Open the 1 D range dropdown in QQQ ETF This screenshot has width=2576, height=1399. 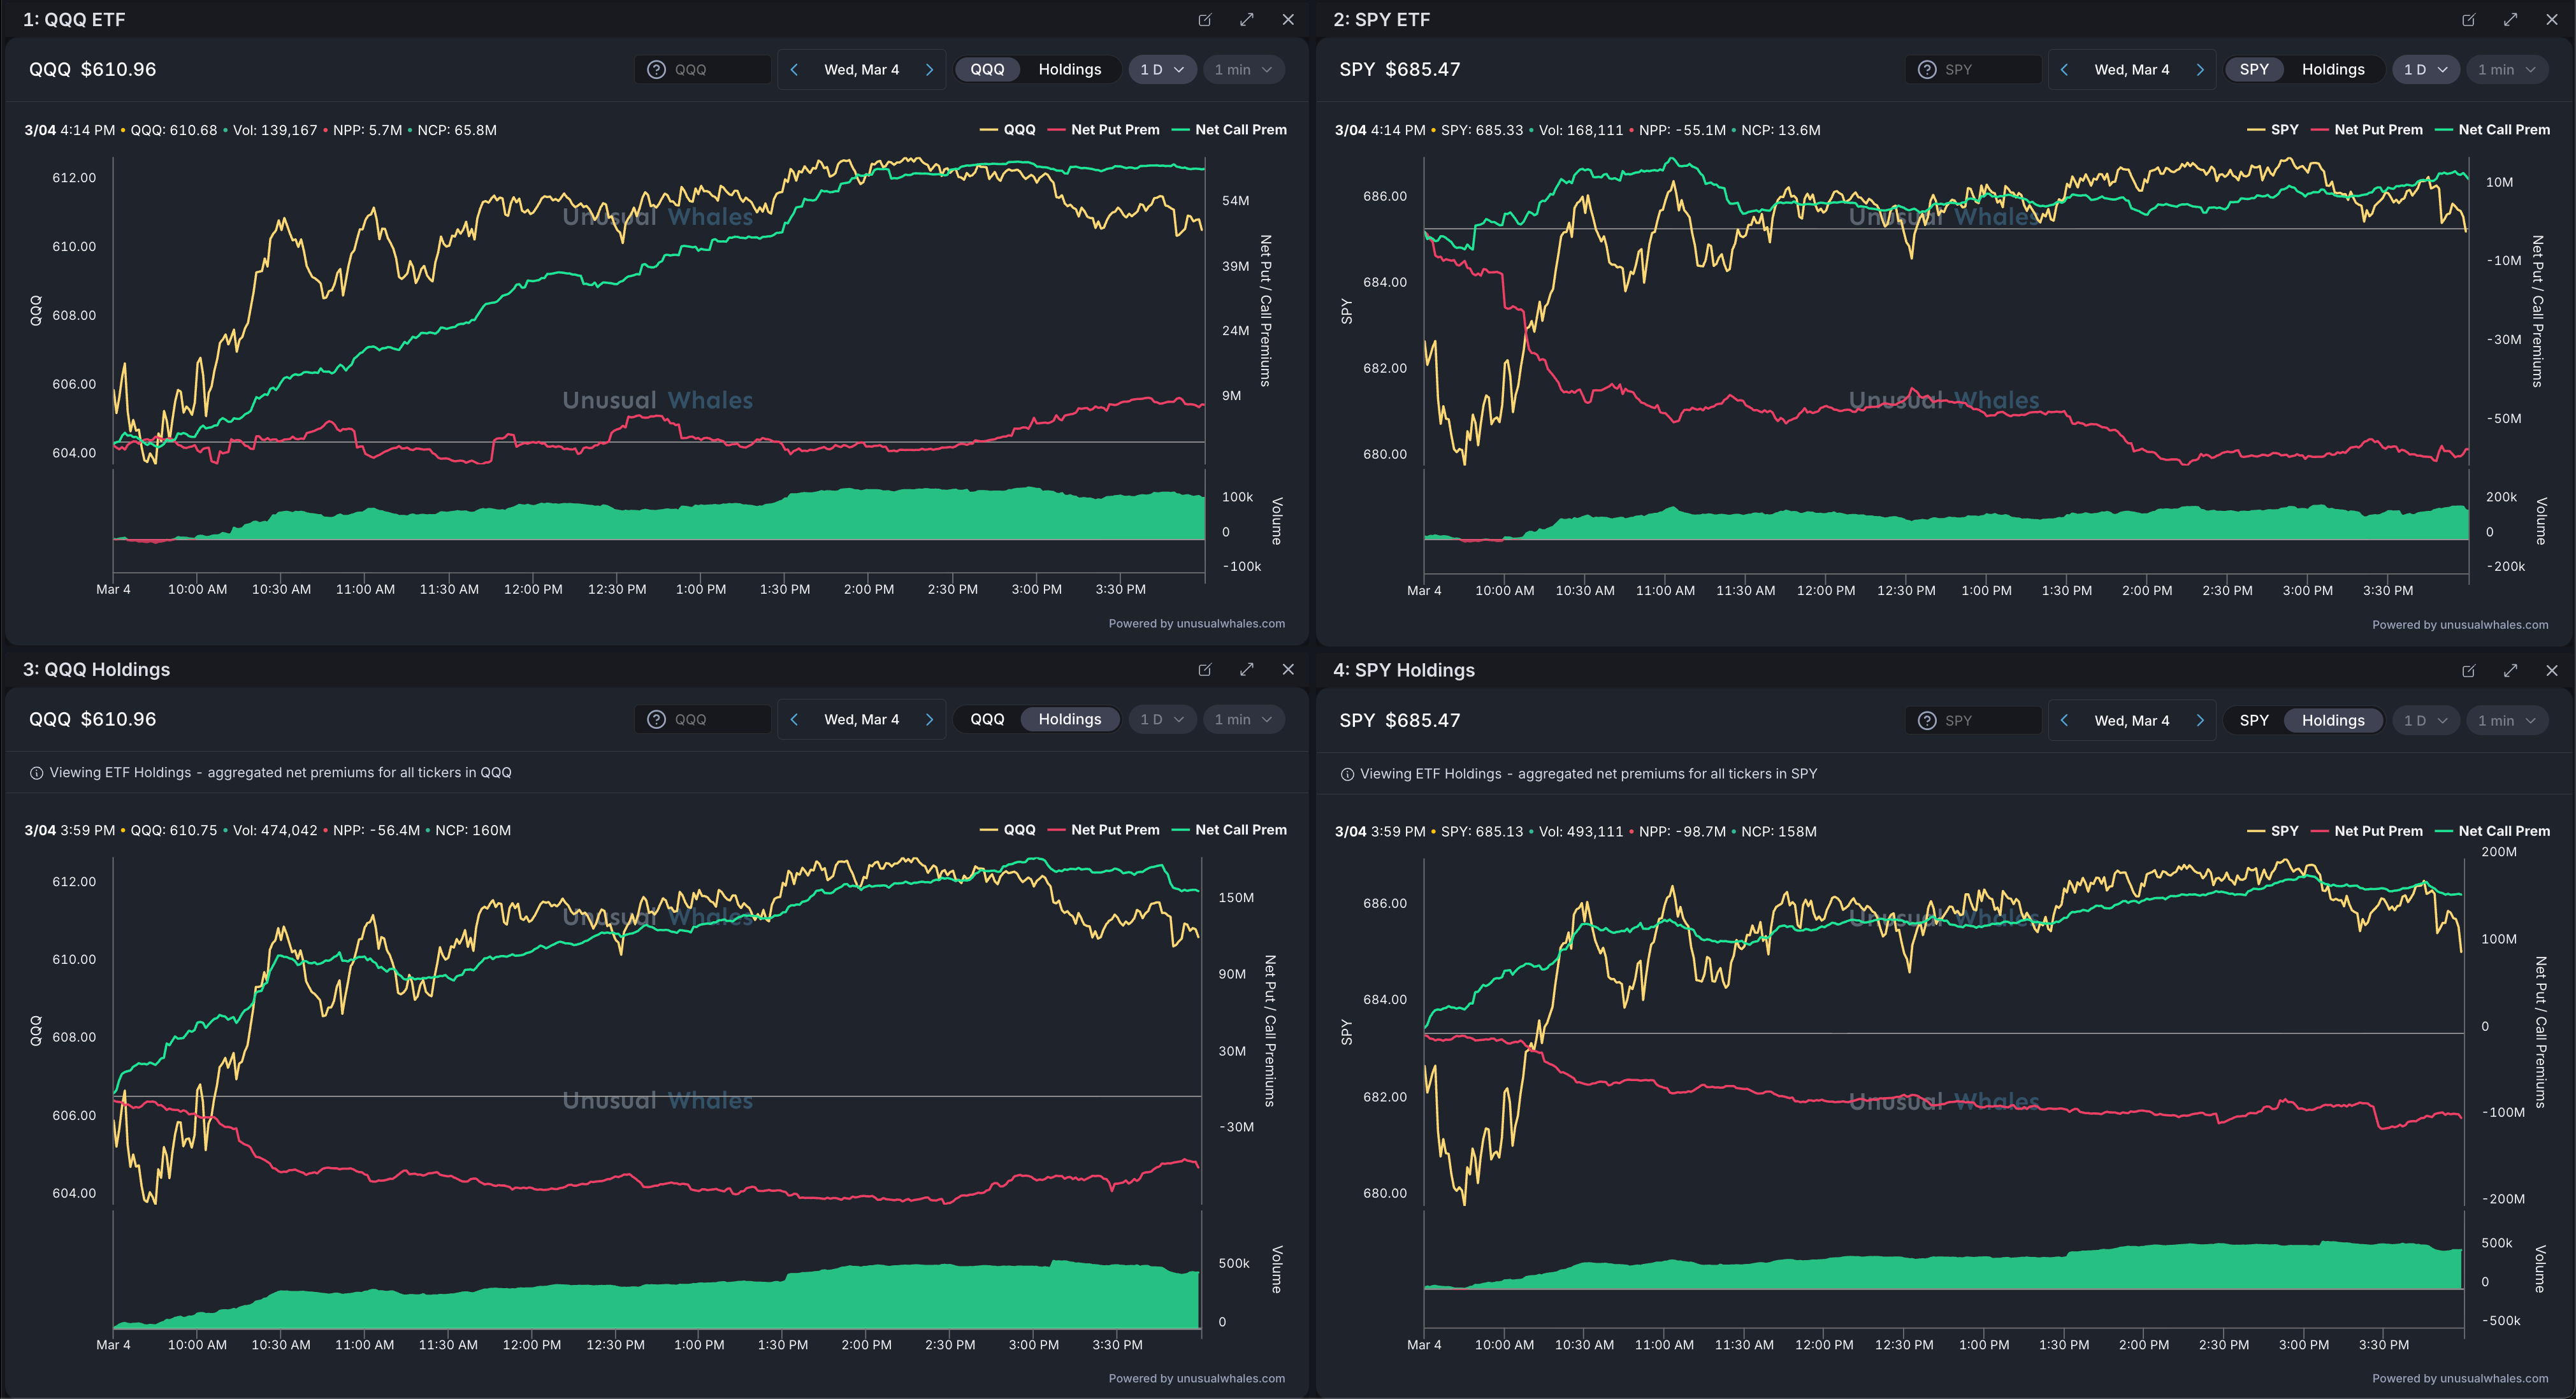[x=1162, y=70]
